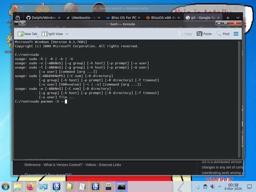Expand the Split View dropdown arrow

[67, 34]
